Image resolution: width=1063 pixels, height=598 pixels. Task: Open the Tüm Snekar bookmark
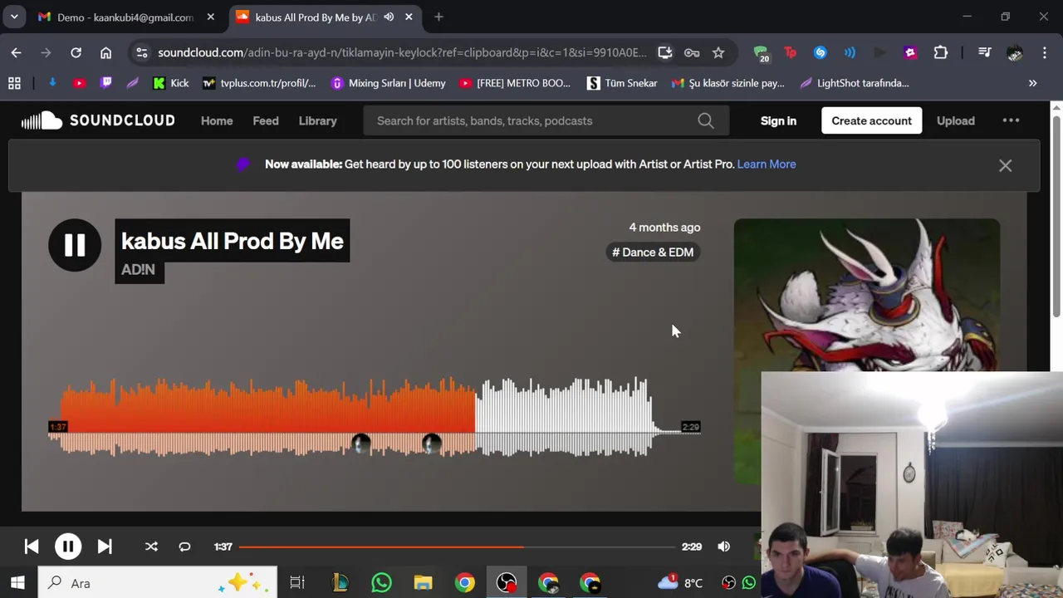pos(622,83)
